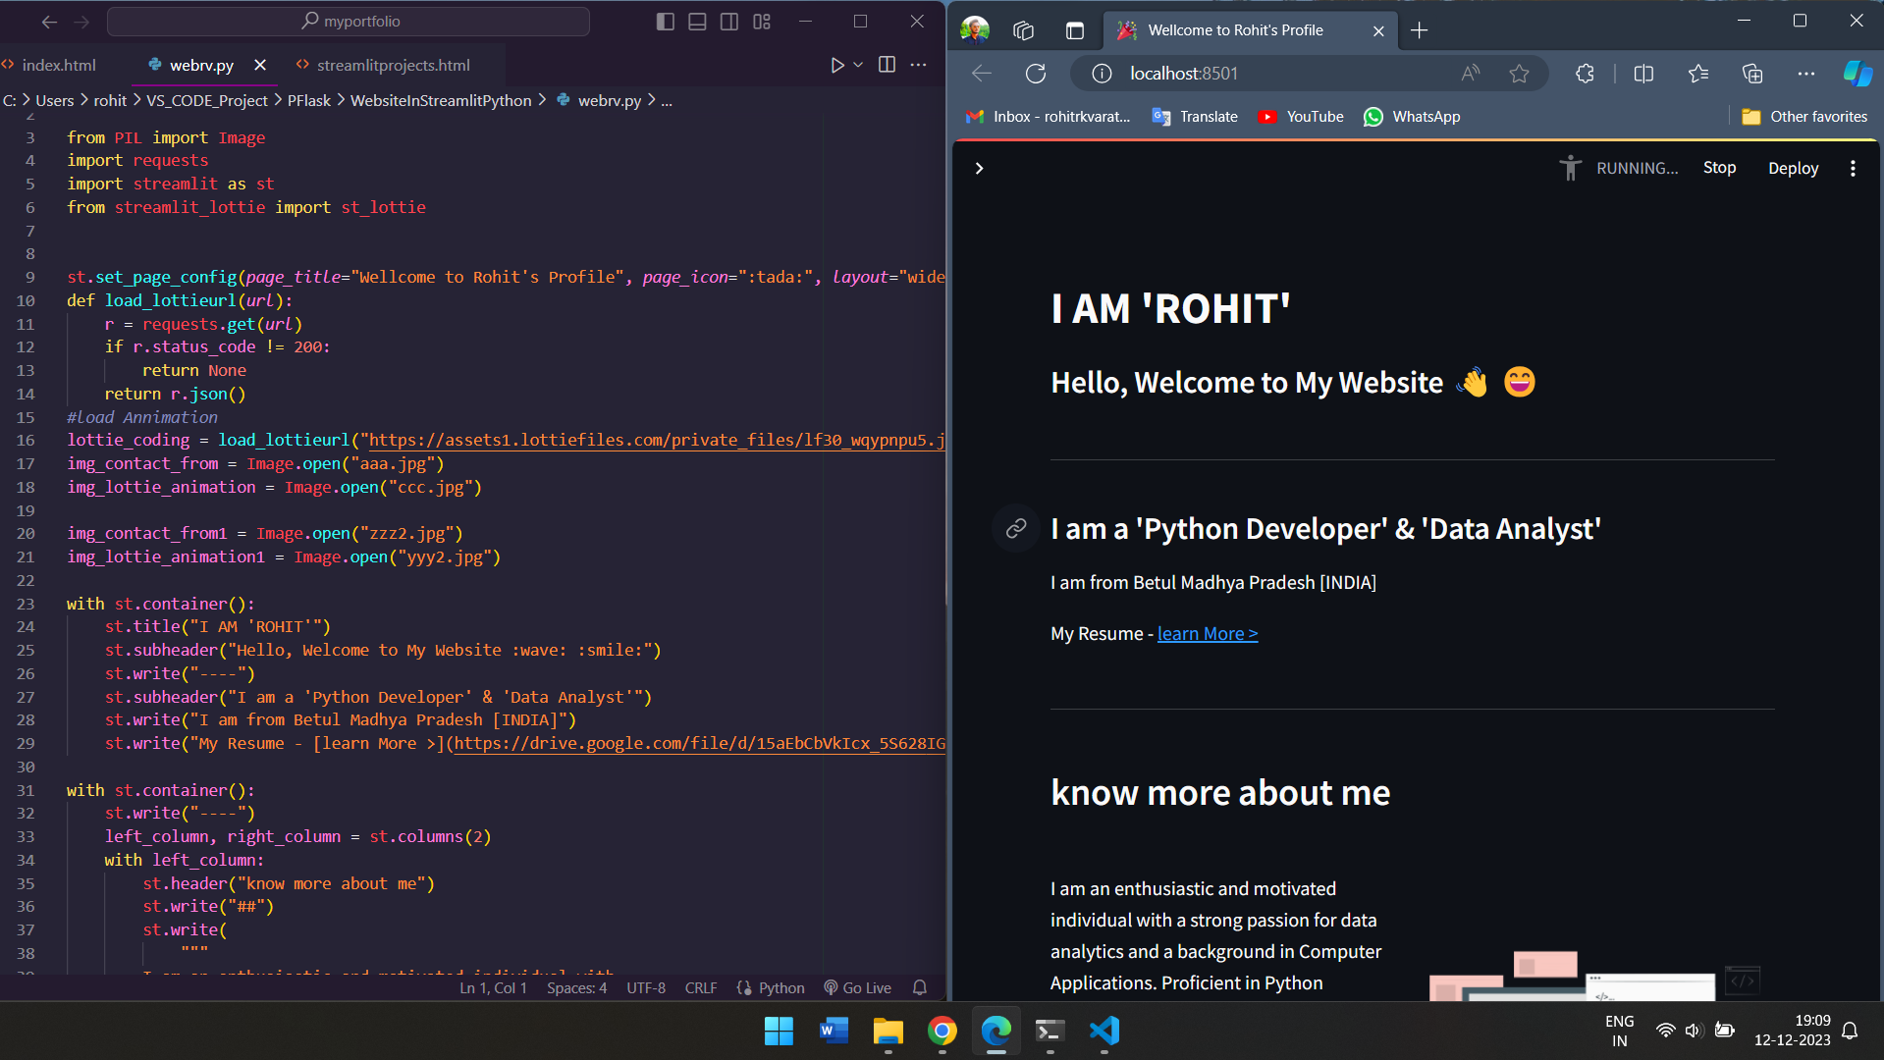Expand the Streamlit sidebar chevron

979,168
